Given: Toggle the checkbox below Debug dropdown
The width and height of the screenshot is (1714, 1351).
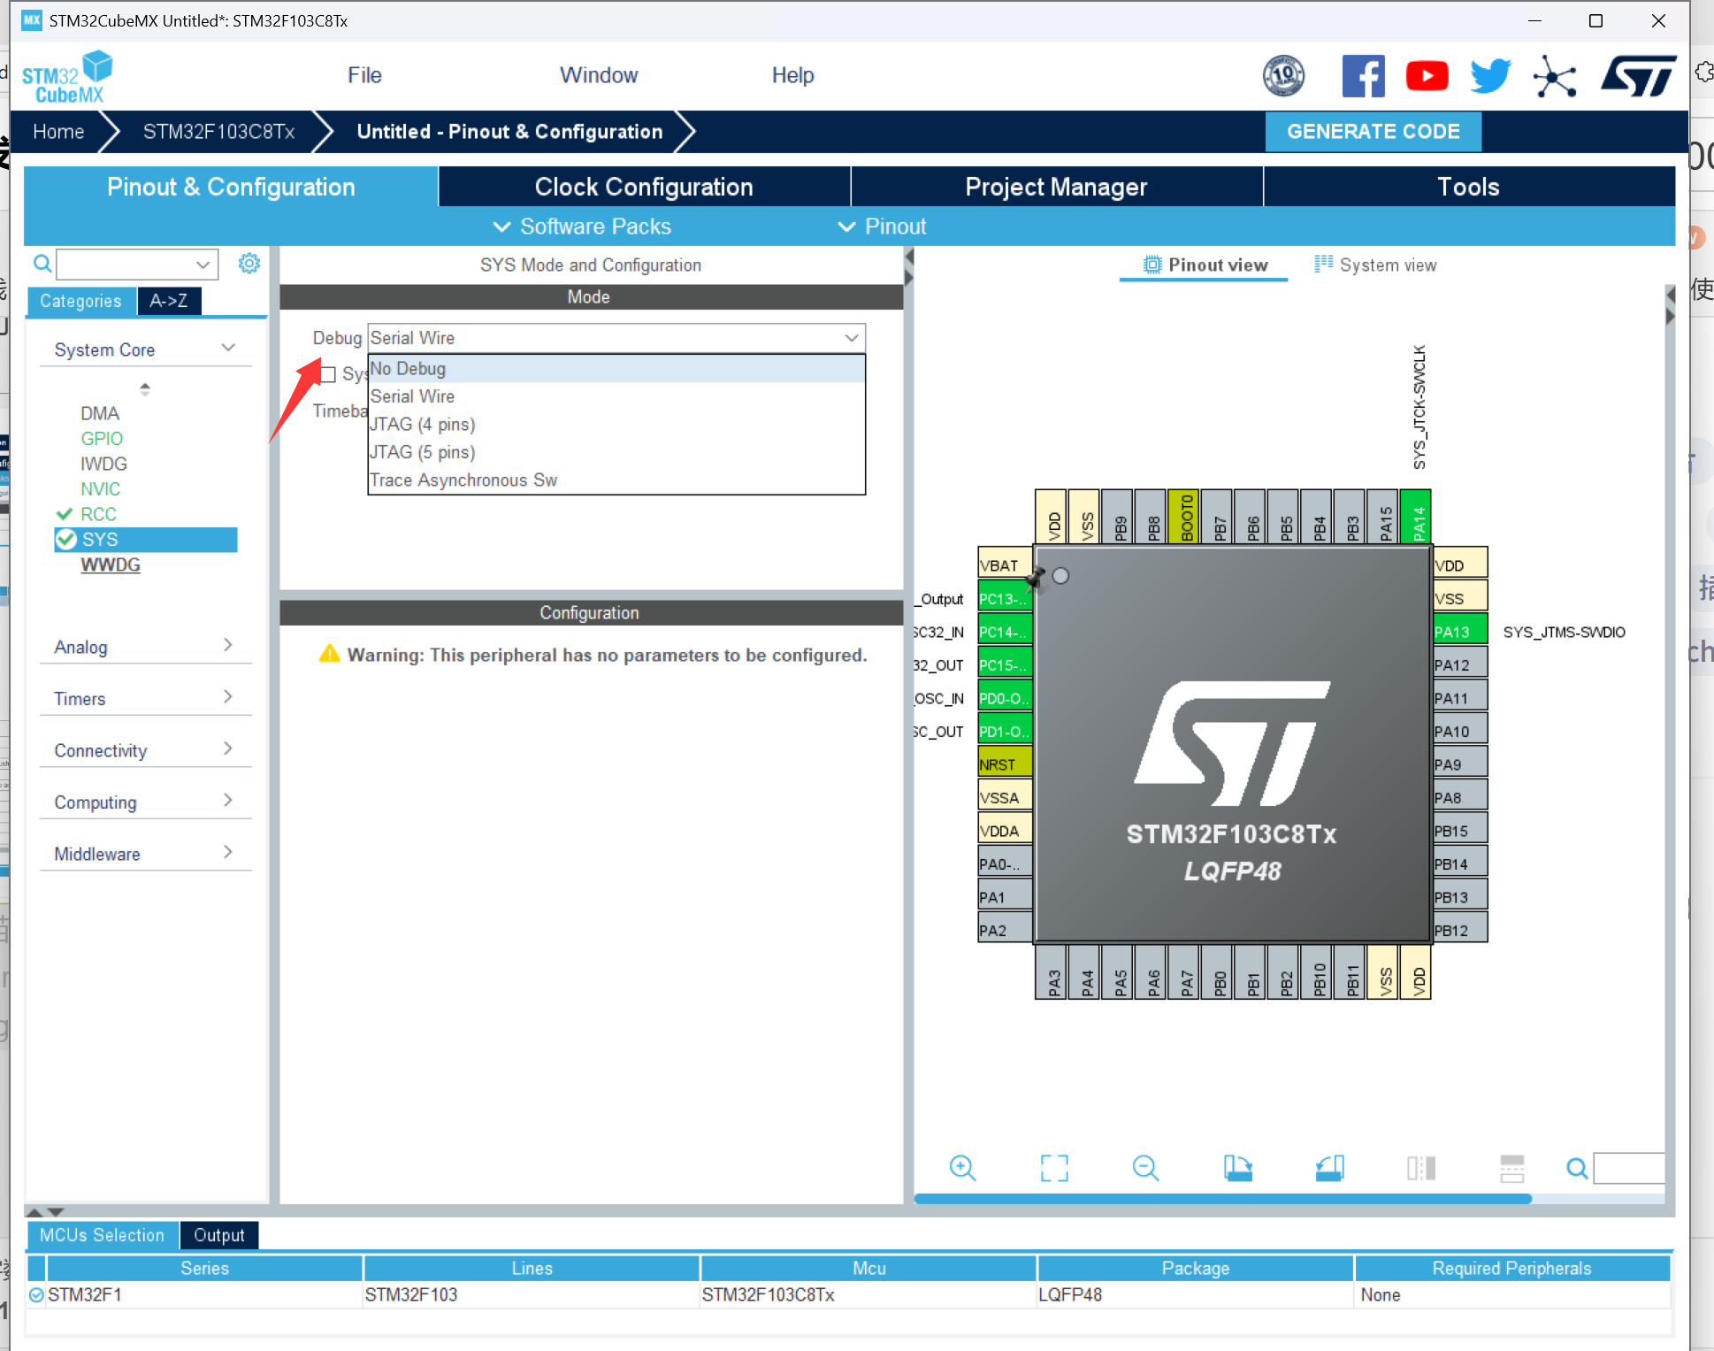Looking at the screenshot, I should pyautogui.click(x=328, y=374).
